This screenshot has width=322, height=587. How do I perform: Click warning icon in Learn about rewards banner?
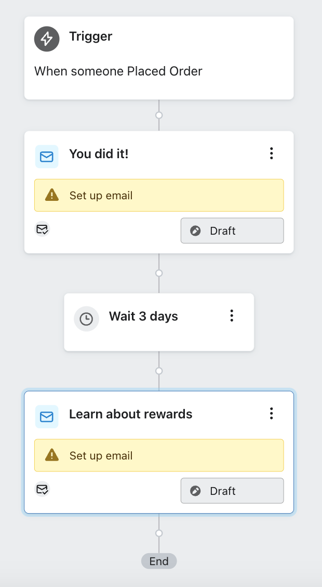coord(52,455)
